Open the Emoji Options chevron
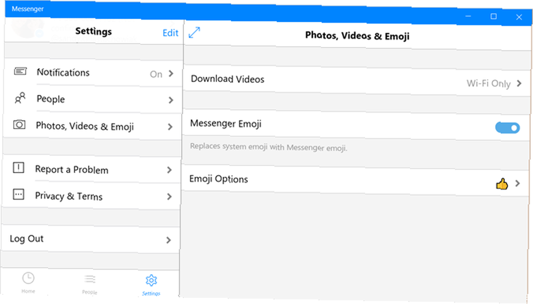The height and width of the screenshot is (305, 533). point(518,184)
